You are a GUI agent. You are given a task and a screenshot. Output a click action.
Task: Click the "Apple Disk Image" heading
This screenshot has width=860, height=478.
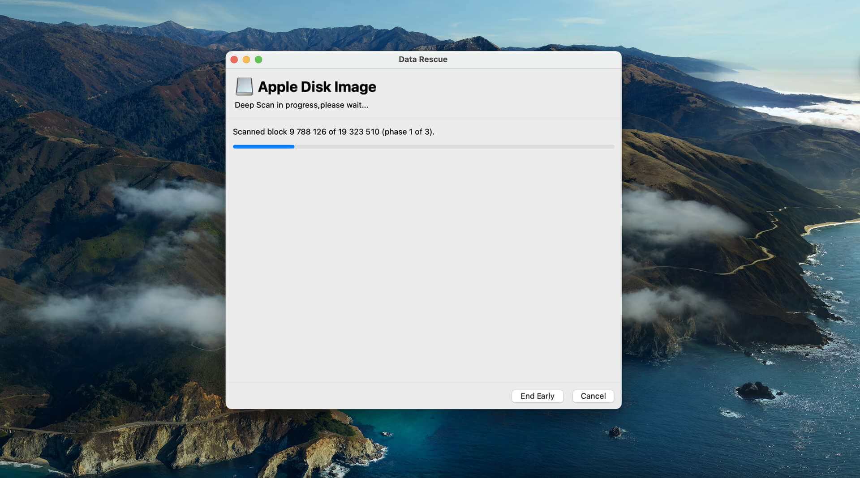pyautogui.click(x=317, y=86)
